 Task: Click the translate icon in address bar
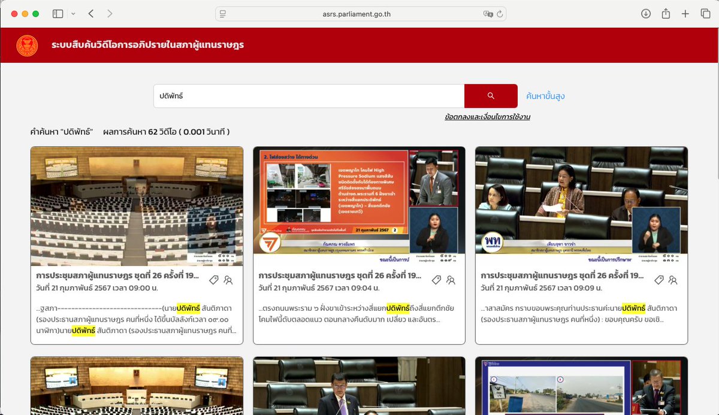pyautogui.click(x=488, y=14)
